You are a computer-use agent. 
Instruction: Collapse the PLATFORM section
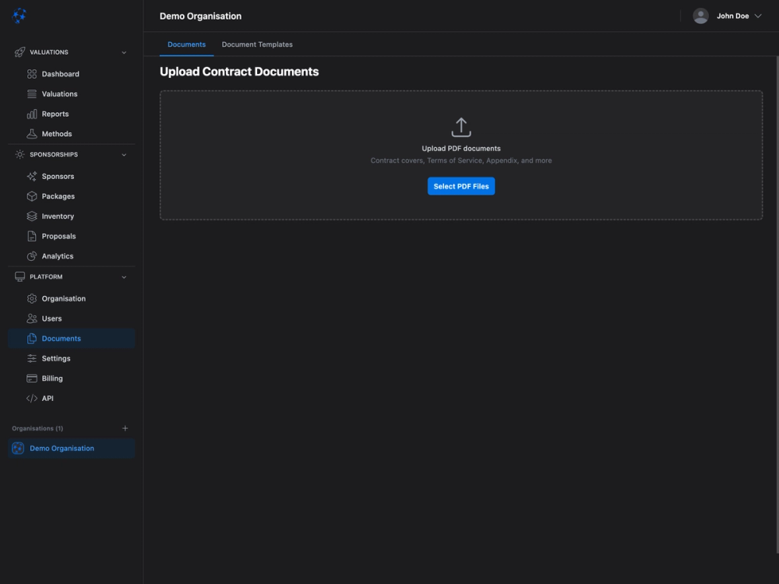123,276
